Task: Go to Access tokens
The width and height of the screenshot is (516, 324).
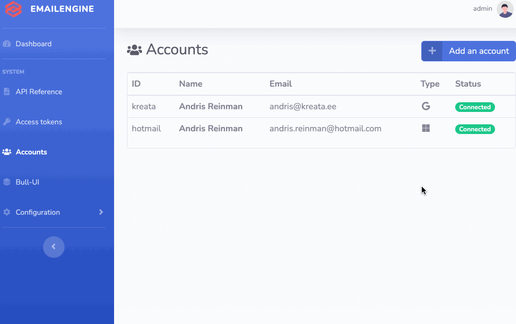Action: pyautogui.click(x=39, y=122)
